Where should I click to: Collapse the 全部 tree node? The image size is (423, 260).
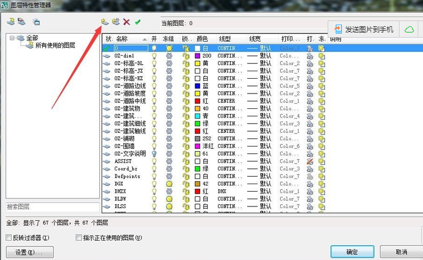coord(12,38)
